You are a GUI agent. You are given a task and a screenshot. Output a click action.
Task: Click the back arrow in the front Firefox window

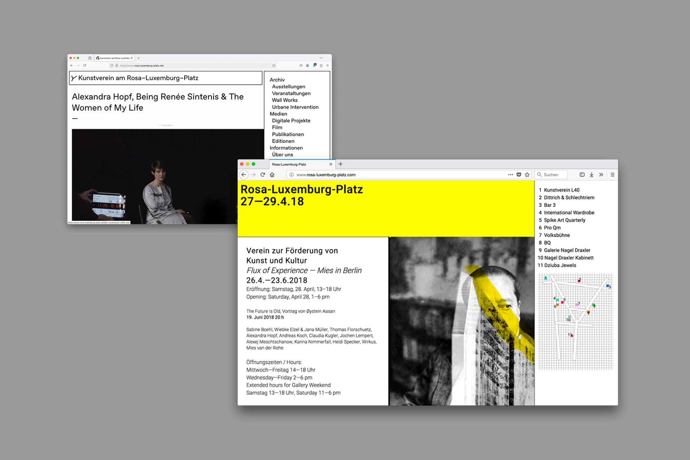coord(244,175)
